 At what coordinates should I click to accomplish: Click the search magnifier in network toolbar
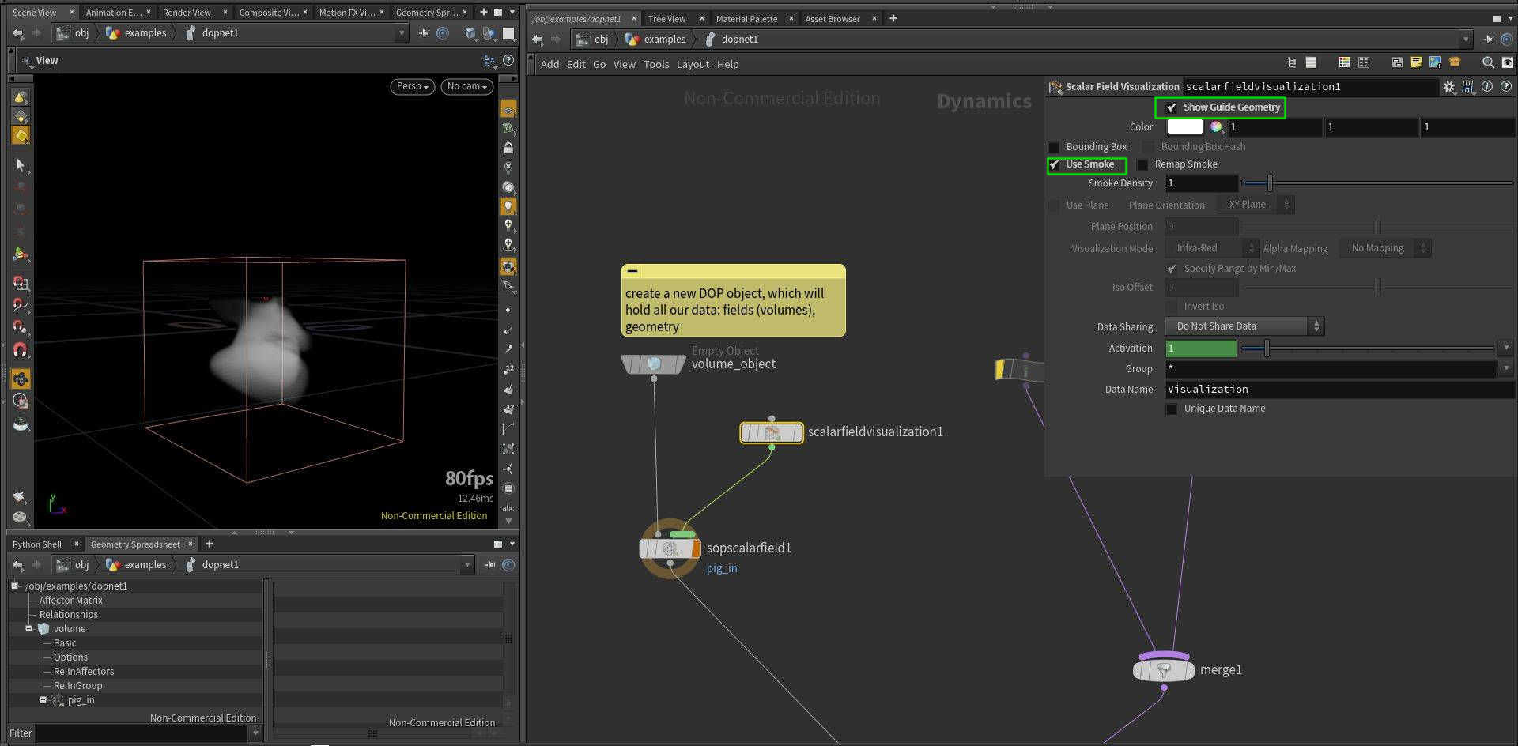tap(1487, 62)
